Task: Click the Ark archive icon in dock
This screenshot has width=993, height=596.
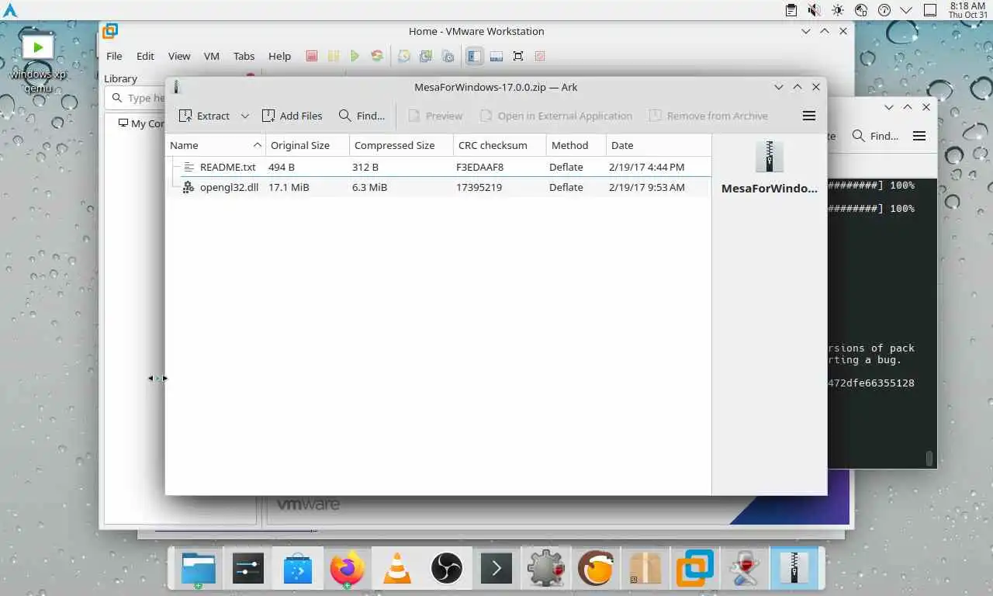Action: coord(794,569)
